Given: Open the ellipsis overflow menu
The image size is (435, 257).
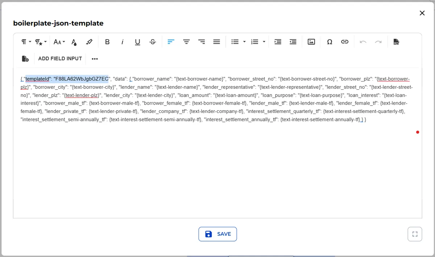Looking at the screenshot, I should (95, 58).
